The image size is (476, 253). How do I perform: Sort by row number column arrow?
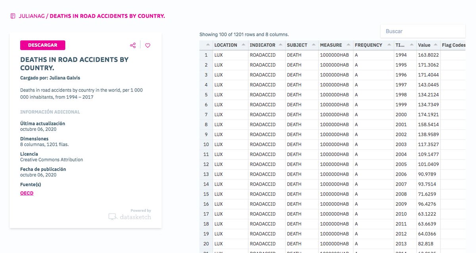(x=208, y=45)
